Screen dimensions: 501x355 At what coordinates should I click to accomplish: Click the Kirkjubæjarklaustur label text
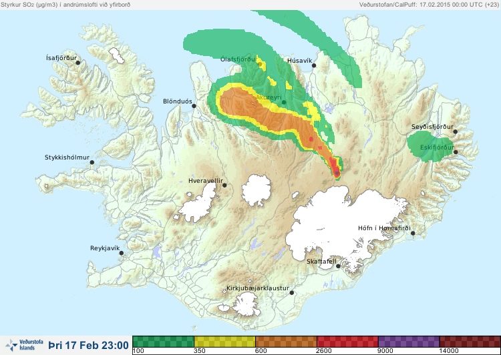258,288
